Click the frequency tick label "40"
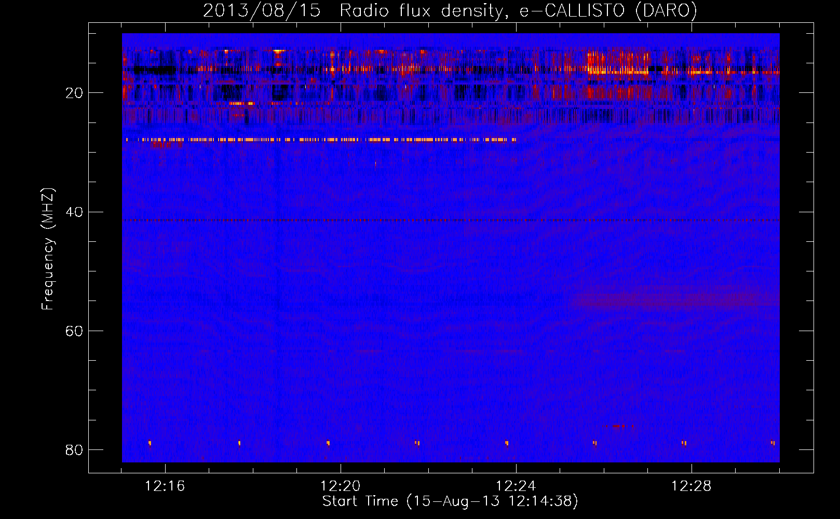This screenshot has width=840, height=519. [74, 212]
